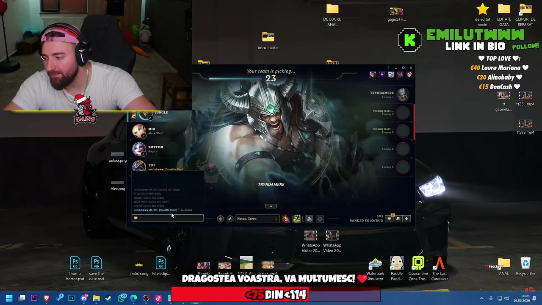Image resolution: width=542 pixels, height=305 pixels.
Task: Select the 'thumb horror.psd' file
Action: [75, 269]
